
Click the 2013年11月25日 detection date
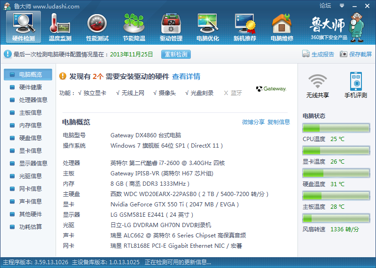[x=132, y=55]
